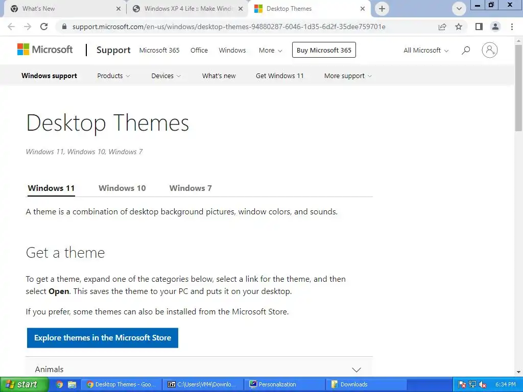
Task: Open Chrome profile avatar menu
Action: (x=495, y=27)
